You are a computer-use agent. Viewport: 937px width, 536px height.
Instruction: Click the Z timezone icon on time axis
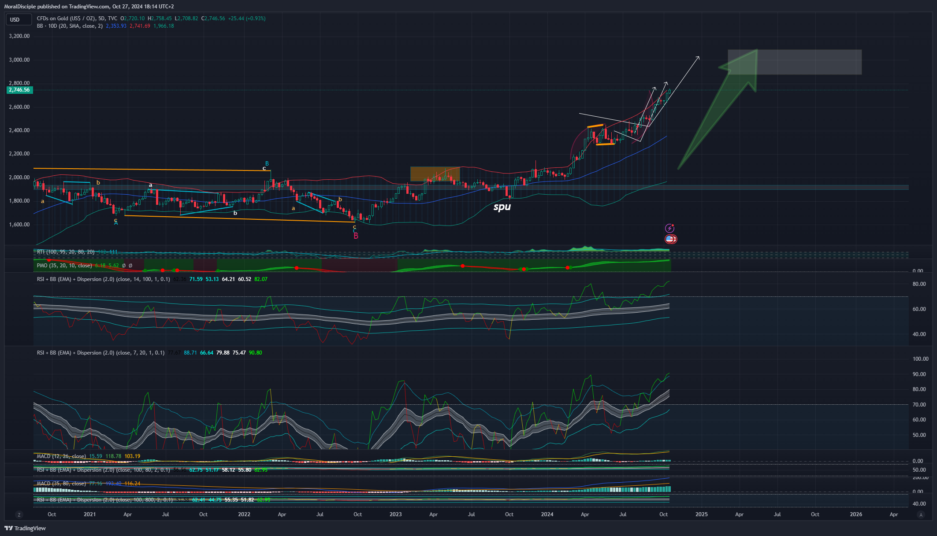[19, 514]
